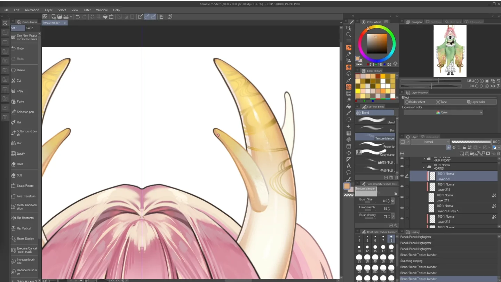Select Finger tip sub tool
This screenshot has width=501, height=282.
(375, 145)
